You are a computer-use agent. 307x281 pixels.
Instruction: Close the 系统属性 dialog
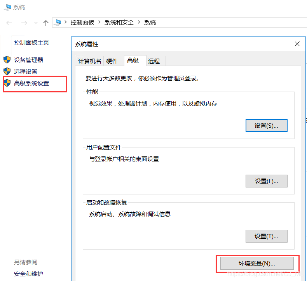coord(297,44)
